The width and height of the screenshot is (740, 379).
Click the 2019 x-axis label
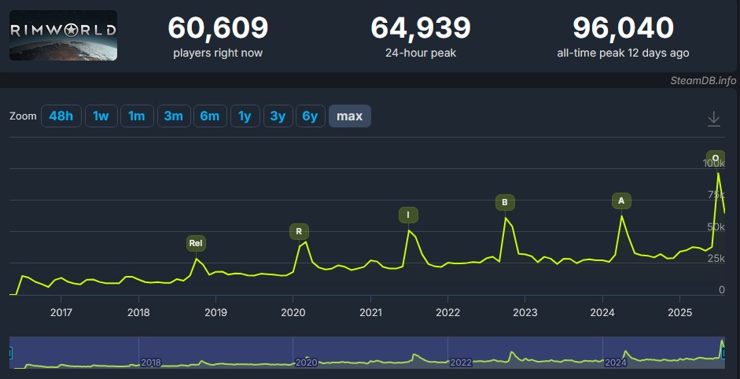point(215,312)
